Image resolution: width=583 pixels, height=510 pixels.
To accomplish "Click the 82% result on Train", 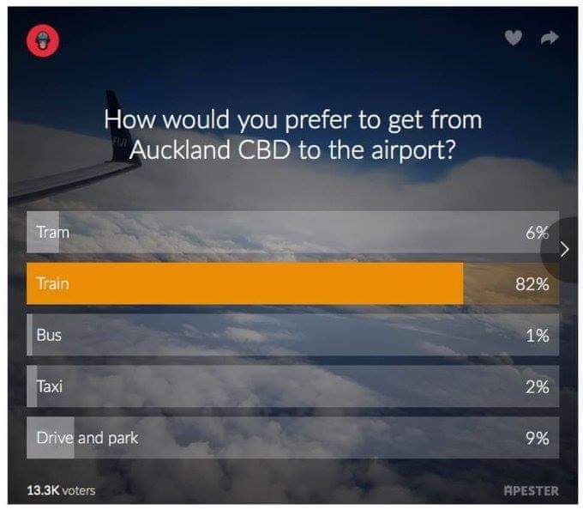I will (x=532, y=284).
